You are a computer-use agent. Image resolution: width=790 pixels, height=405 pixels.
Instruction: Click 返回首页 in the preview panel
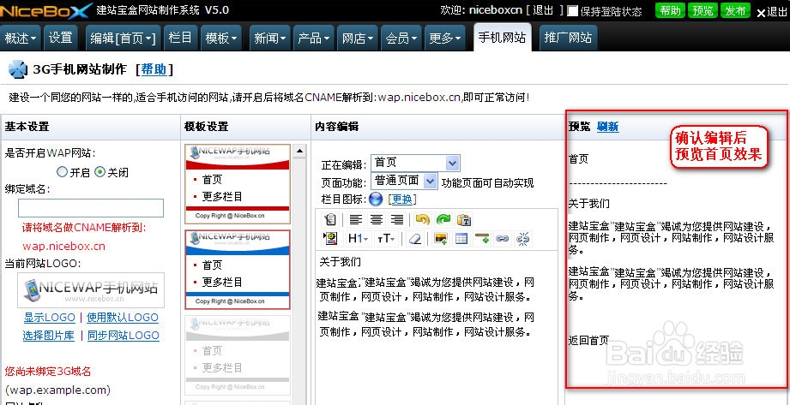click(x=589, y=341)
